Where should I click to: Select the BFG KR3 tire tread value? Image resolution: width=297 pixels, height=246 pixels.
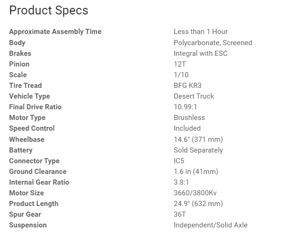(187, 85)
